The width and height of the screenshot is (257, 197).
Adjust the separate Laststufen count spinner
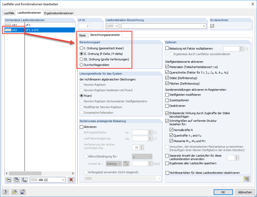tap(236, 158)
